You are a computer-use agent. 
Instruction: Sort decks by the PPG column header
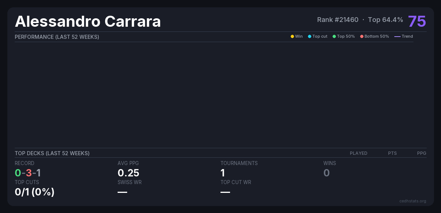click(422, 153)
